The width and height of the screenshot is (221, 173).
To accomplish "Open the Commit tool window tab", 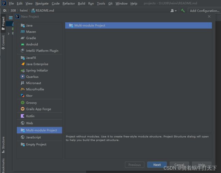I will (x=3, y=42).
